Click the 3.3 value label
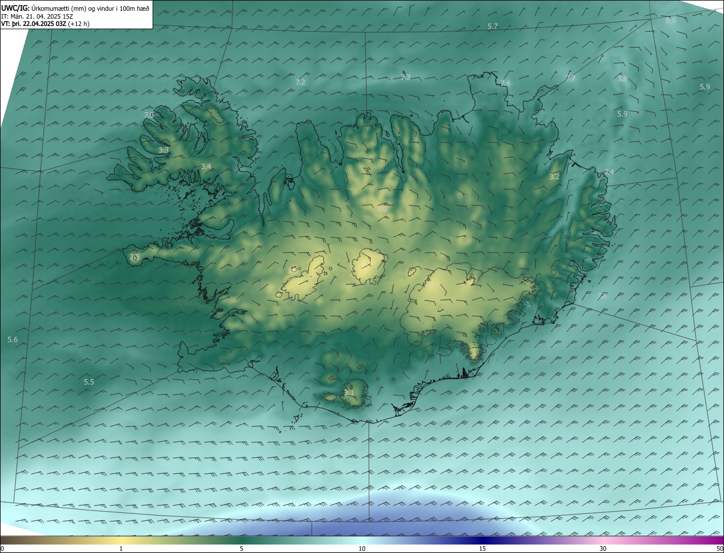724x553 pixels. (163, 150)
